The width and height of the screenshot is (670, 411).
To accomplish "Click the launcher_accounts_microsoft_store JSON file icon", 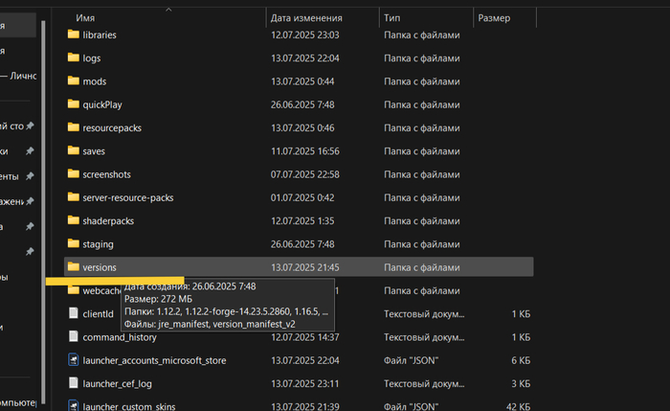I will click(x=73, y=359).
